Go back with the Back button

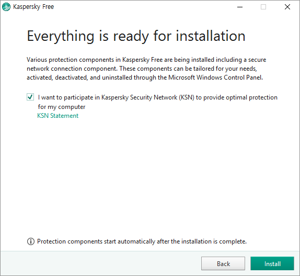pos(223,263)
